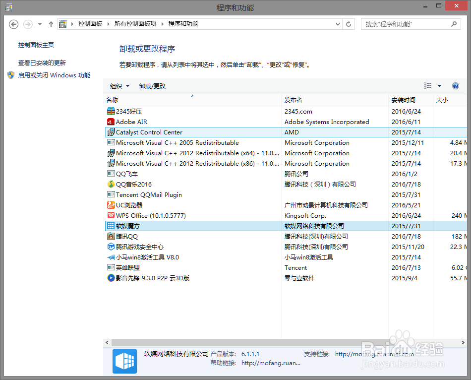Click the change view layout icon
This screenshot has height=380, width=471.
point(428,86)
